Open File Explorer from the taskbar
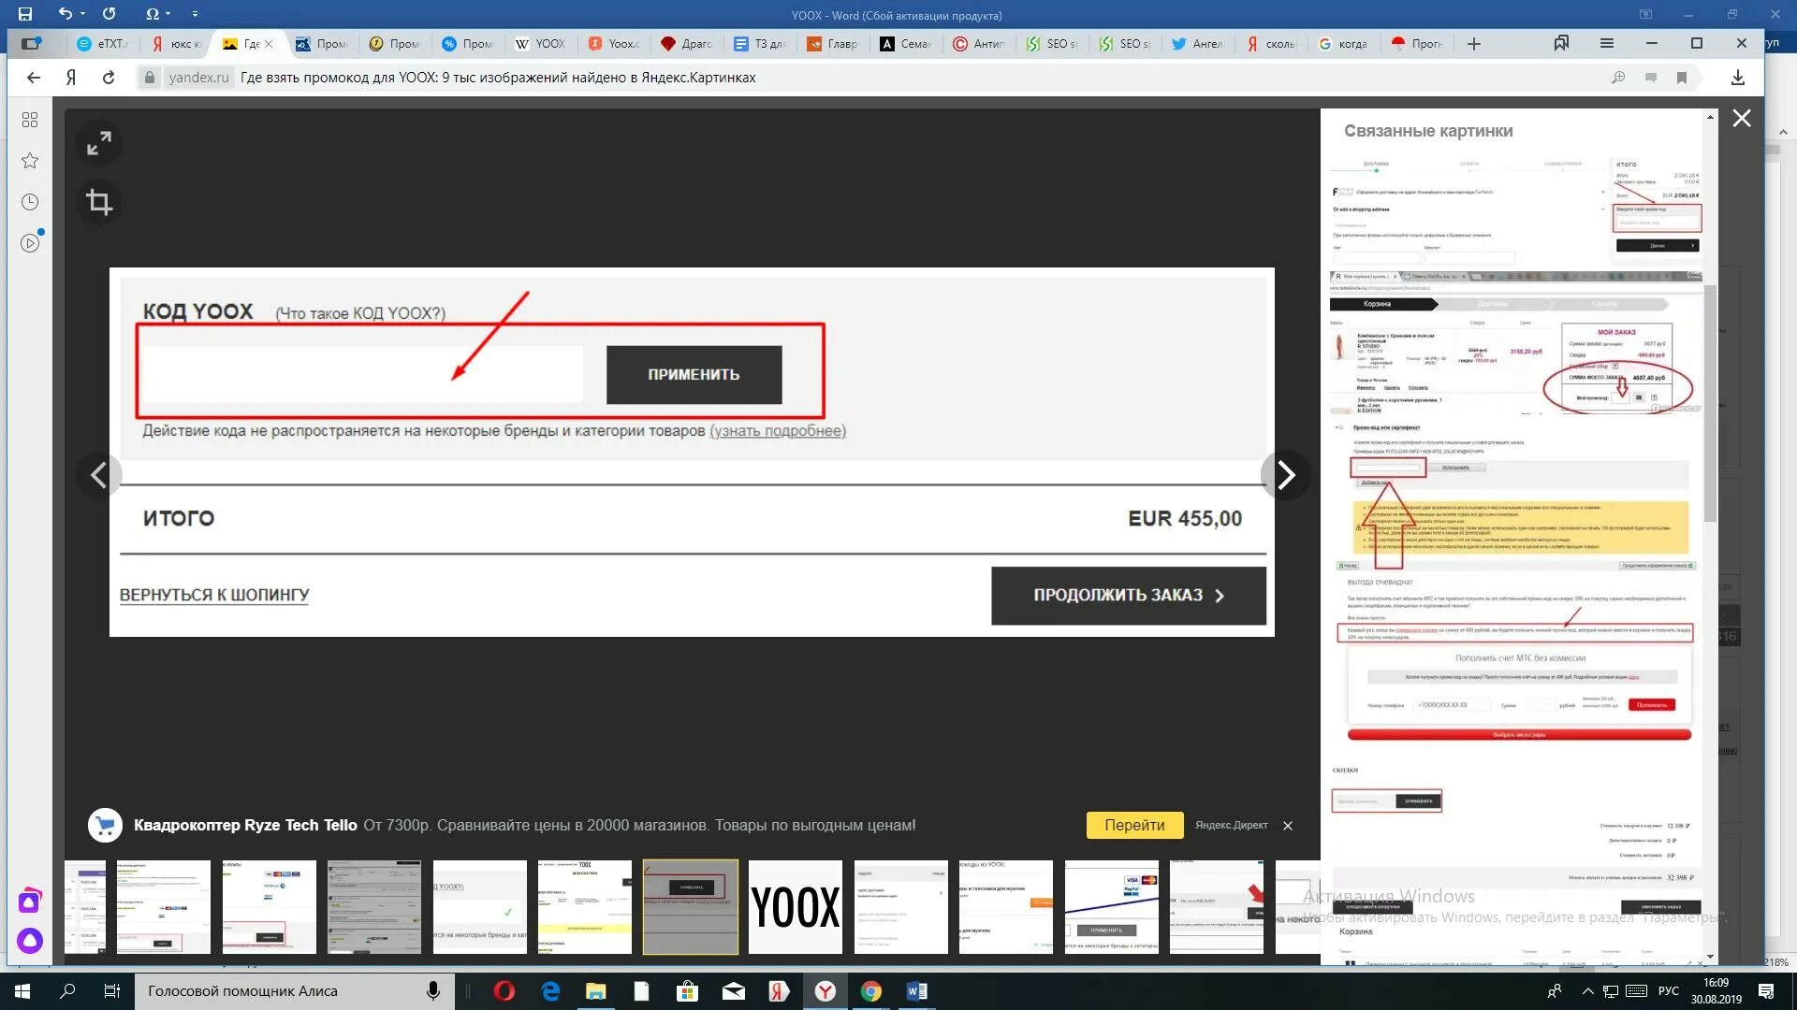Image resolution: width=1797 pixels, height=1010 pixels. click(595, 991)
